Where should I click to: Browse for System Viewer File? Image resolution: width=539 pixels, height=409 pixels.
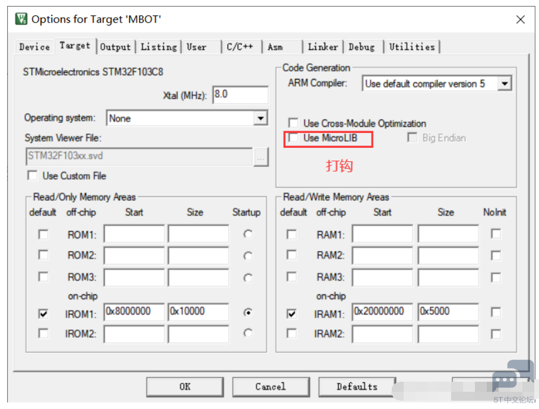click(x=261, y=157)
